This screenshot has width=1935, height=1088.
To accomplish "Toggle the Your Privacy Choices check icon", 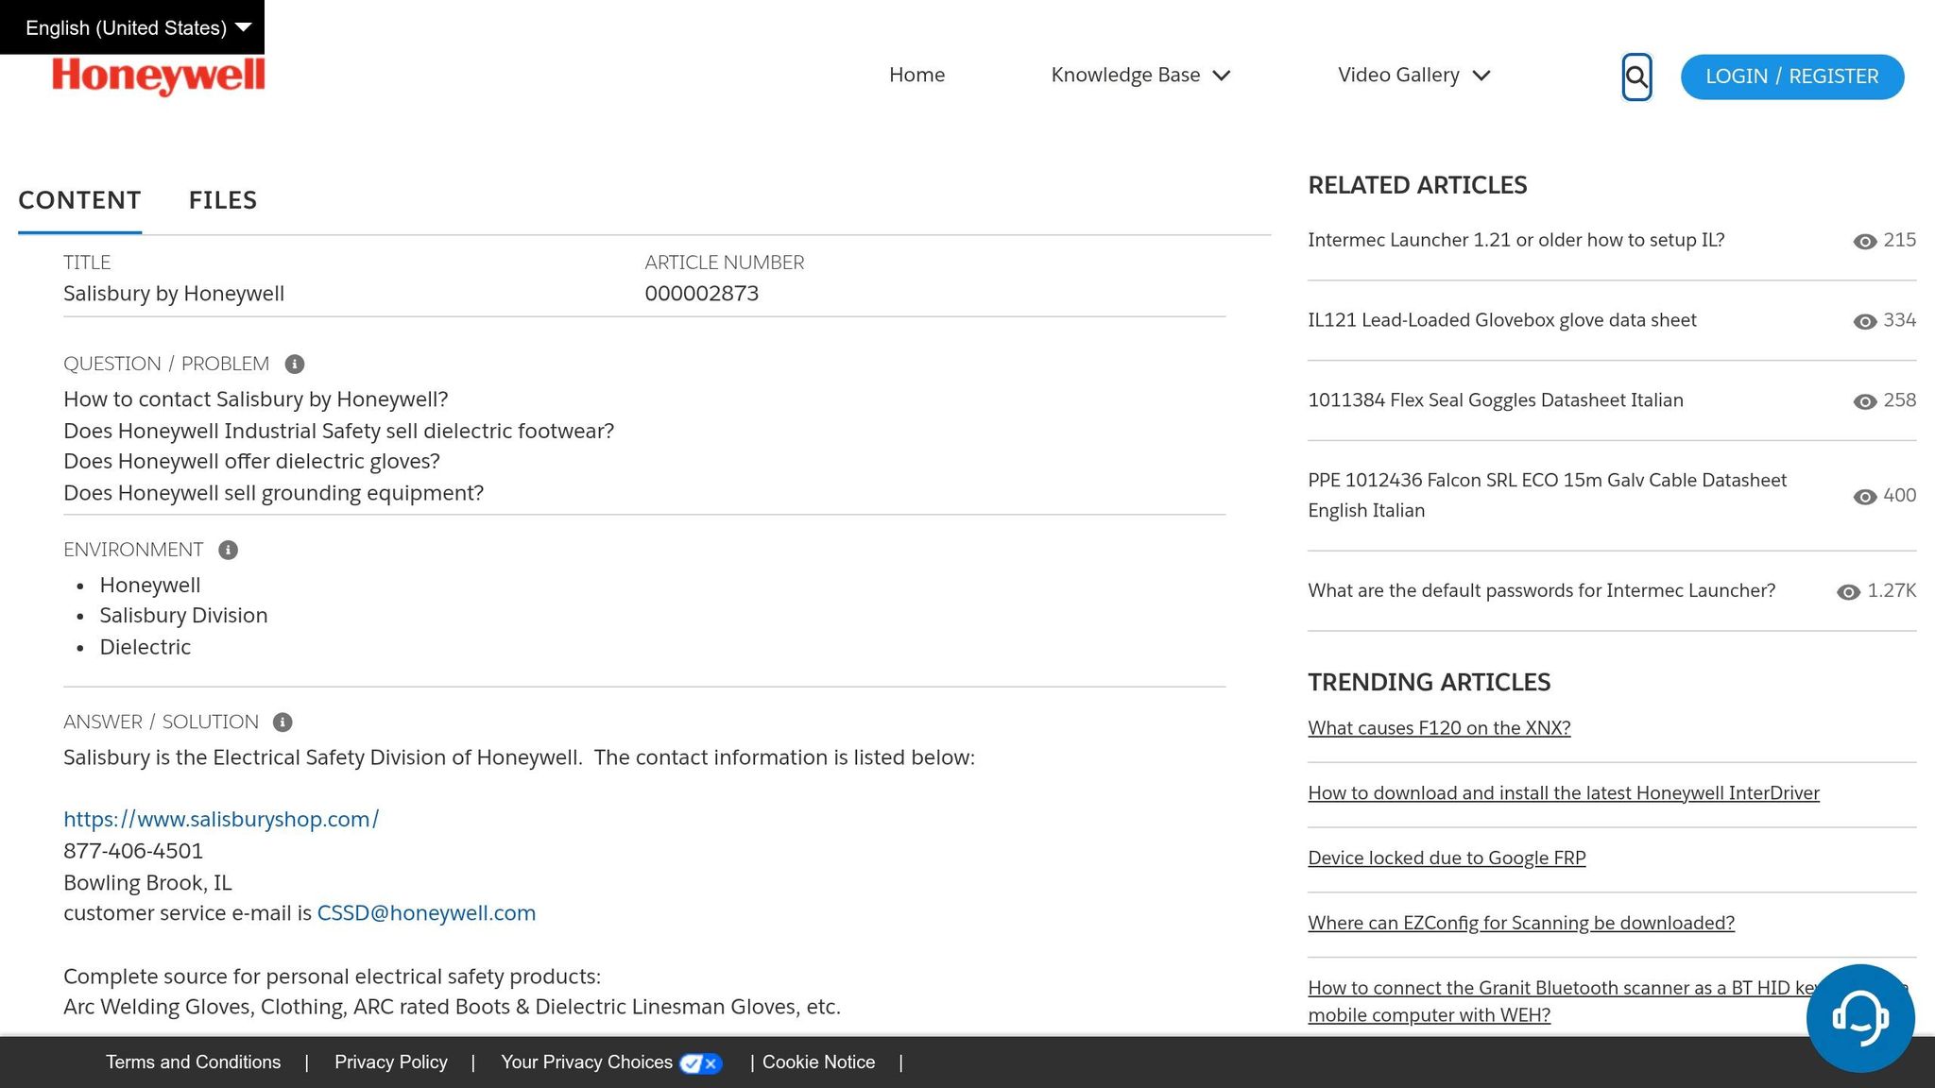I will pyautogui.click(x=700, y=1063).
